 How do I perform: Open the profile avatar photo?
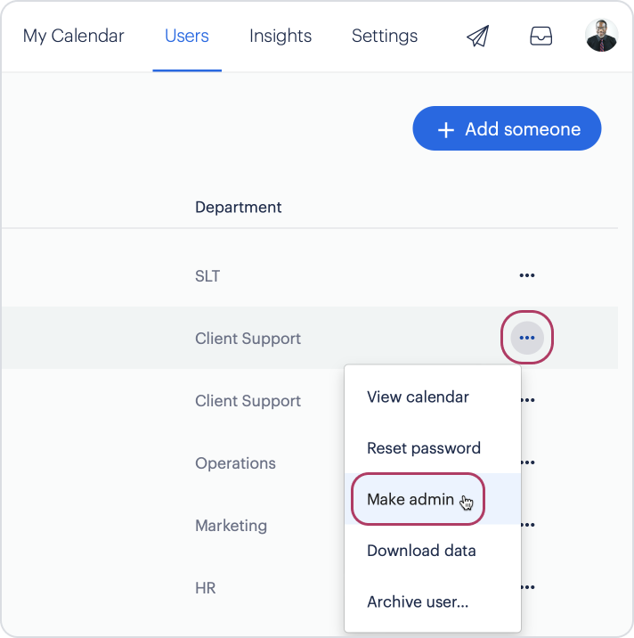601,36
